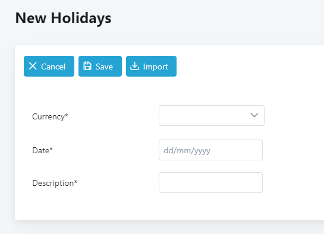Click the floppy disk Save icon
Viewport: 324px width, 234px height.
[87, 66]
